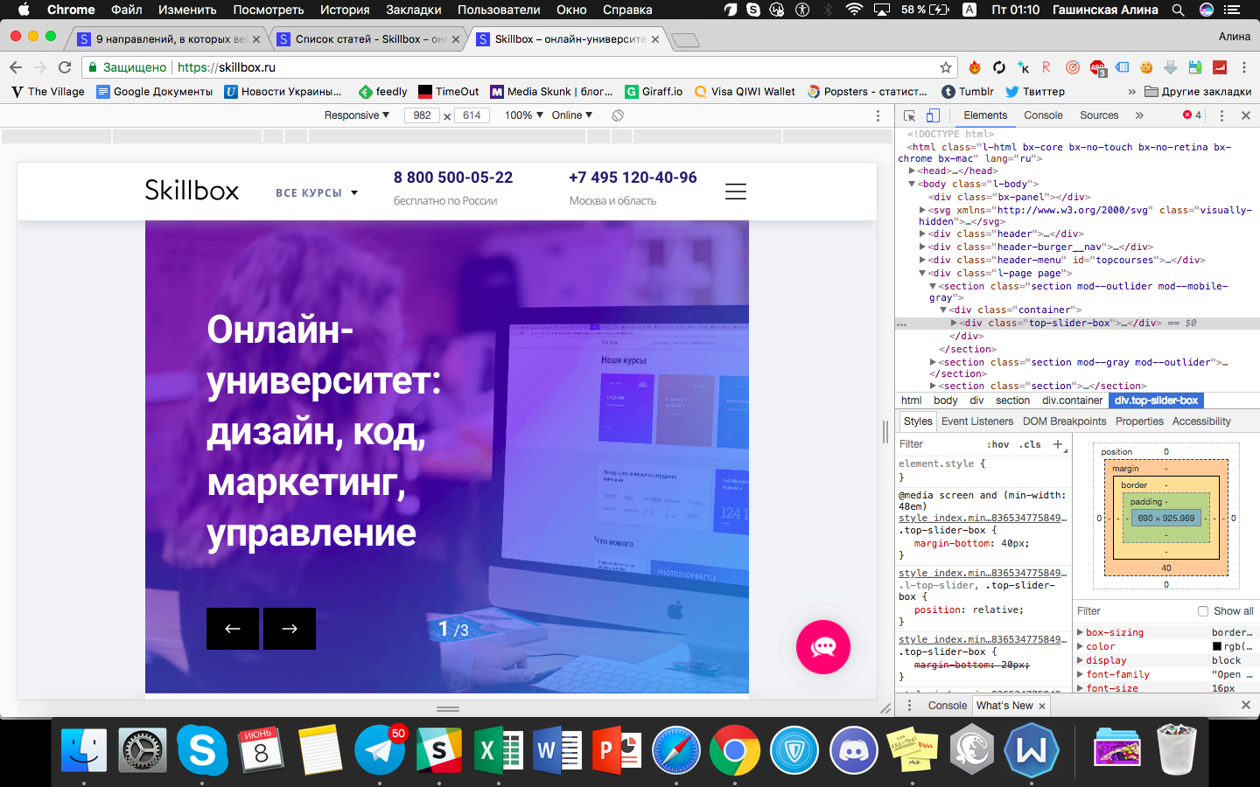
Task: Open Discord from the Dock
Action: (853, 749)
